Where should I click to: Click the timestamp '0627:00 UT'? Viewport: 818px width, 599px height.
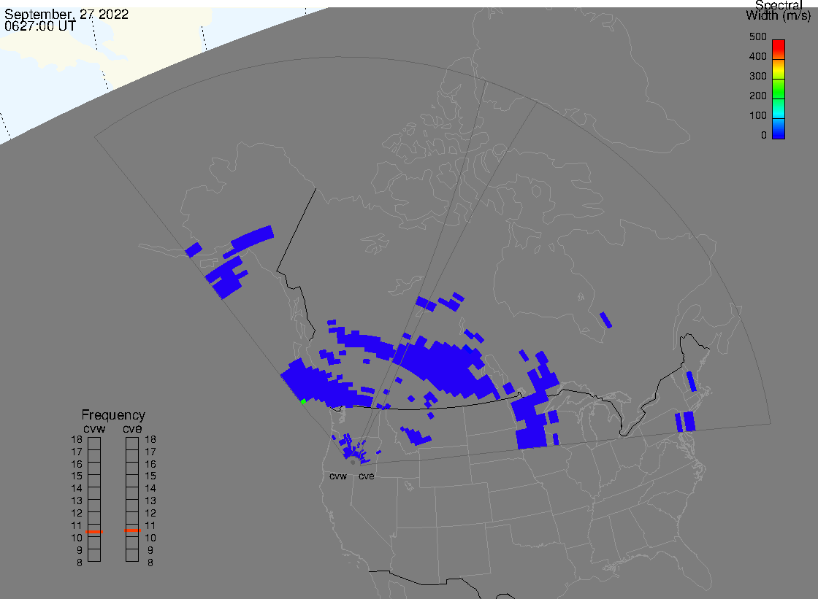coord(40,26)
